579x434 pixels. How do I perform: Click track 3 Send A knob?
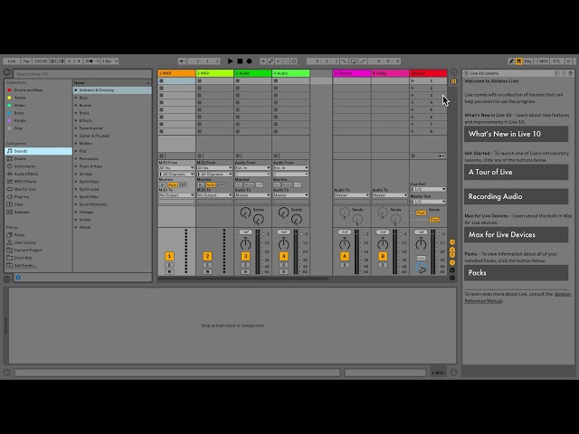[245, 212]
